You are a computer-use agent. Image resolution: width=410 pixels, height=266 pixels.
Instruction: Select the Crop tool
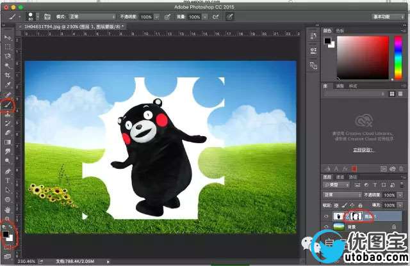(8, 75)
